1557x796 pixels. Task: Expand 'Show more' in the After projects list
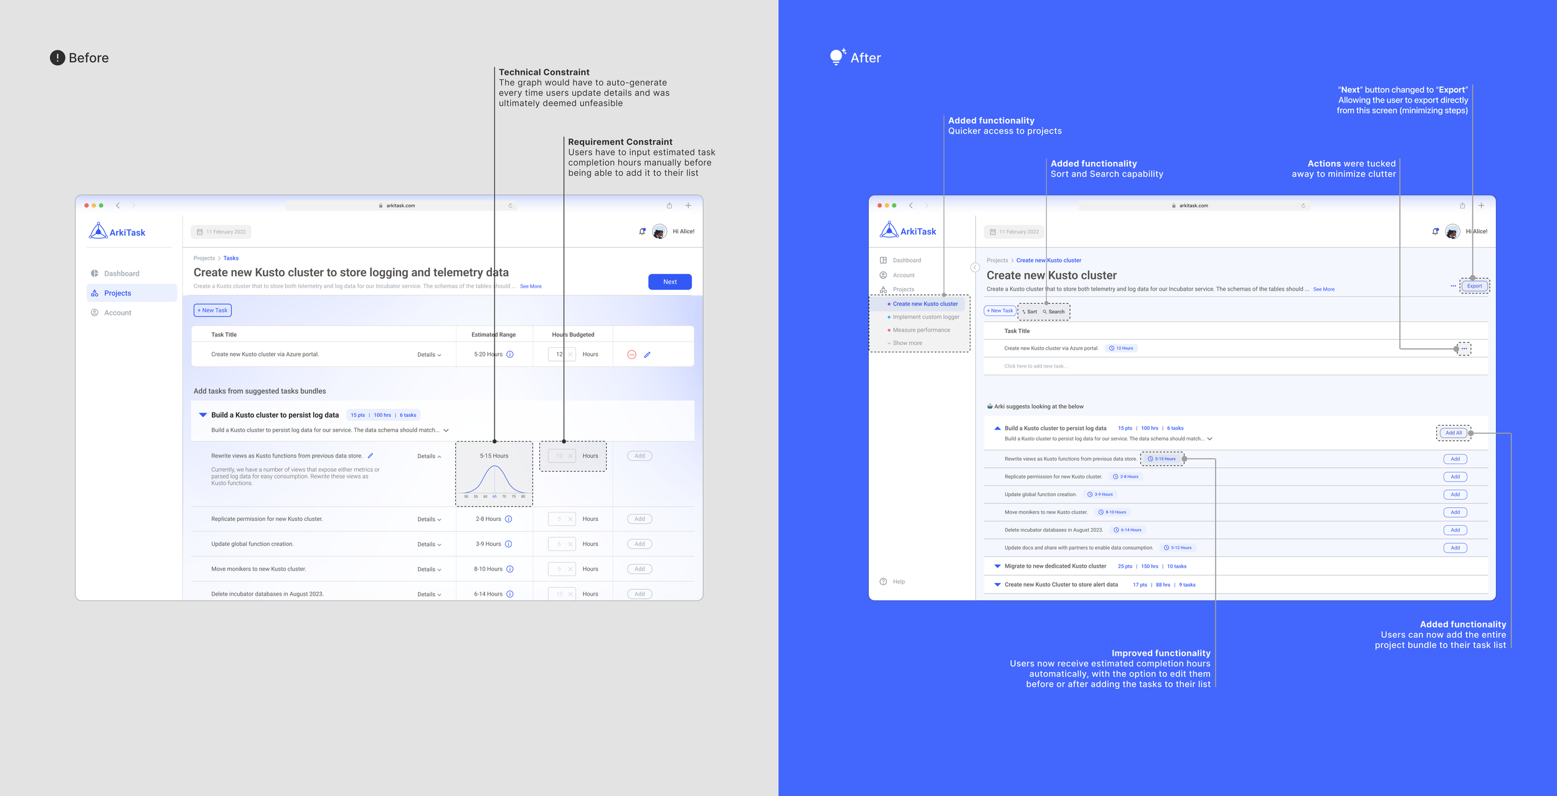pos(906,343)
